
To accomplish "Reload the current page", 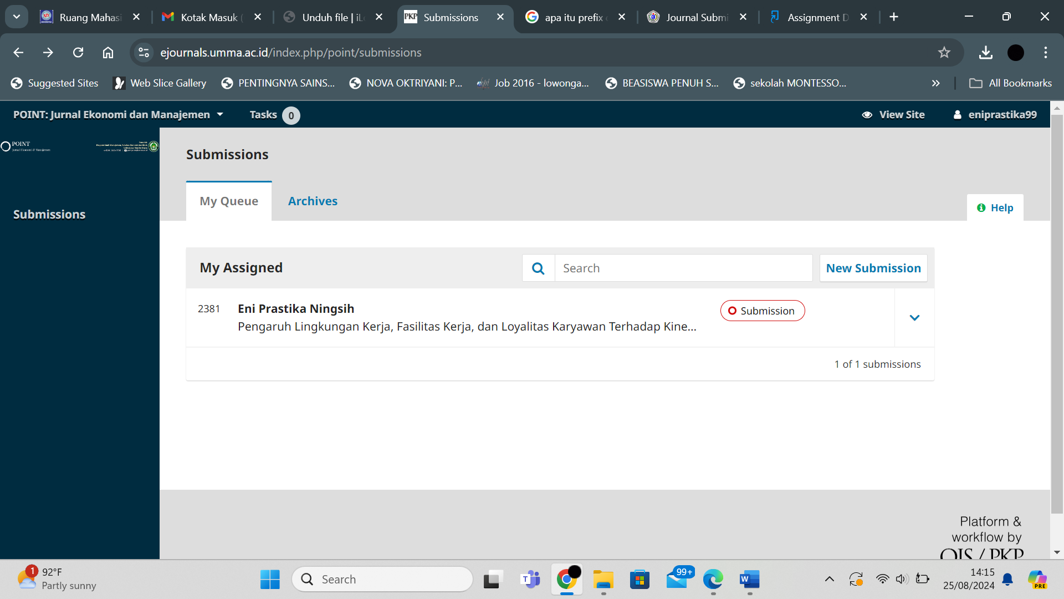I will click(x=78, y=52).
